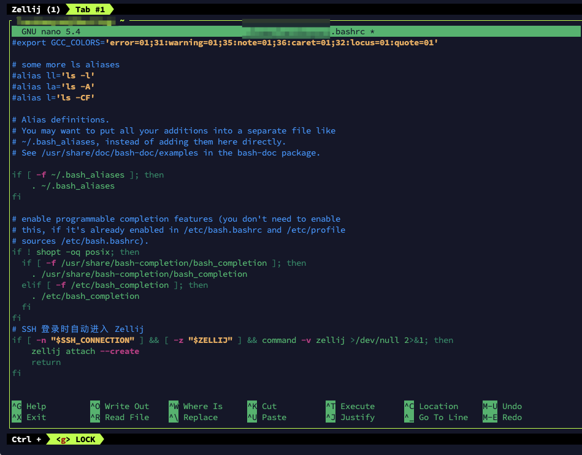582x455 pixels.
Task: Click the Tab #1 label in Zellij
Action: 90,9
